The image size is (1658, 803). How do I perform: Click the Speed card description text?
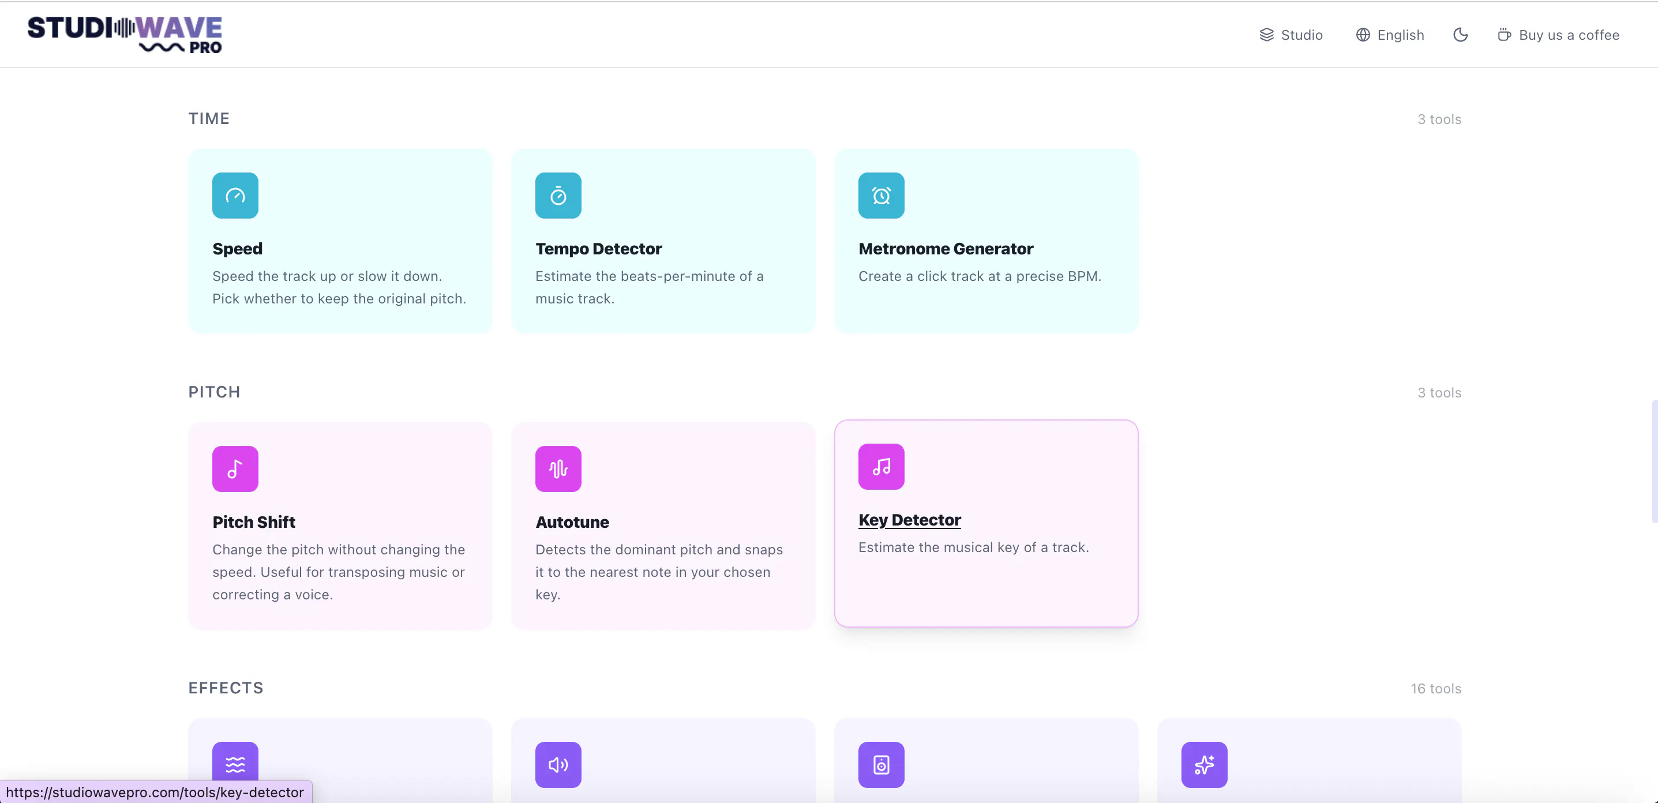(x=339, y=288)
